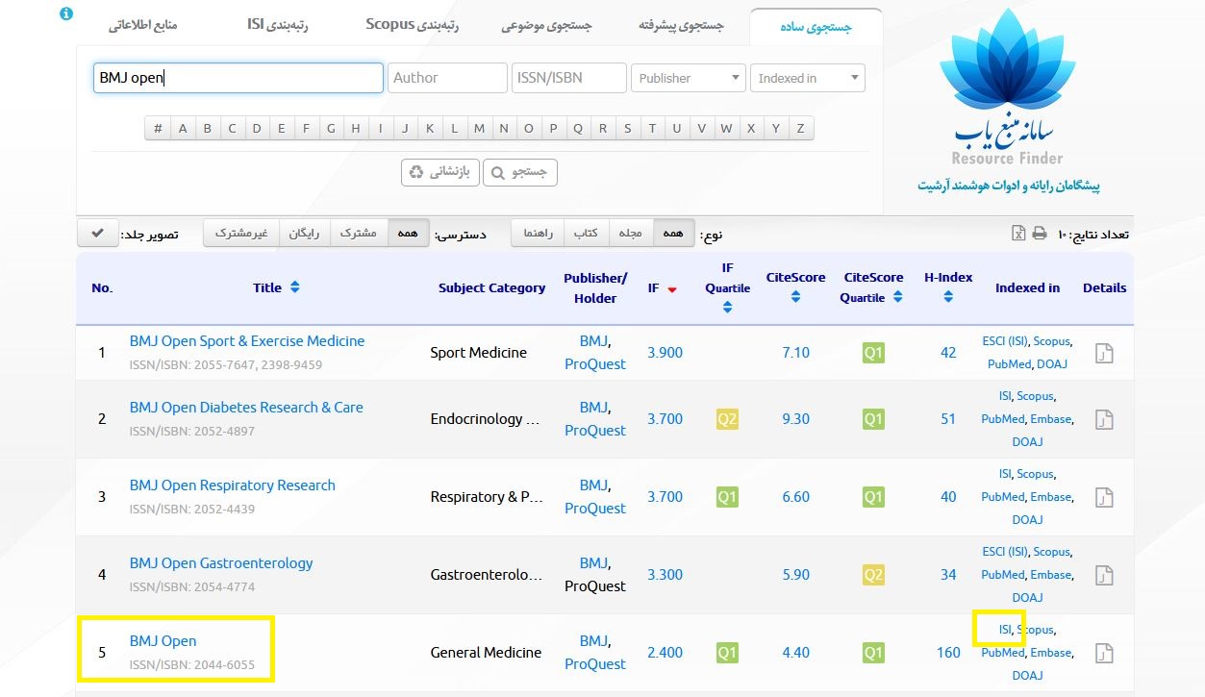Click the print results icon

pyautogui.click(x=1040, y=234)
